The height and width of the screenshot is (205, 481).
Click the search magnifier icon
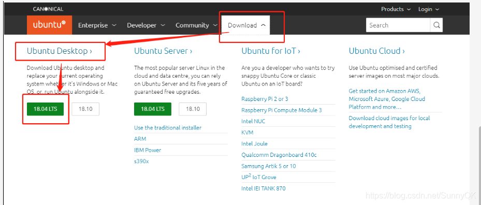point(436,25)
